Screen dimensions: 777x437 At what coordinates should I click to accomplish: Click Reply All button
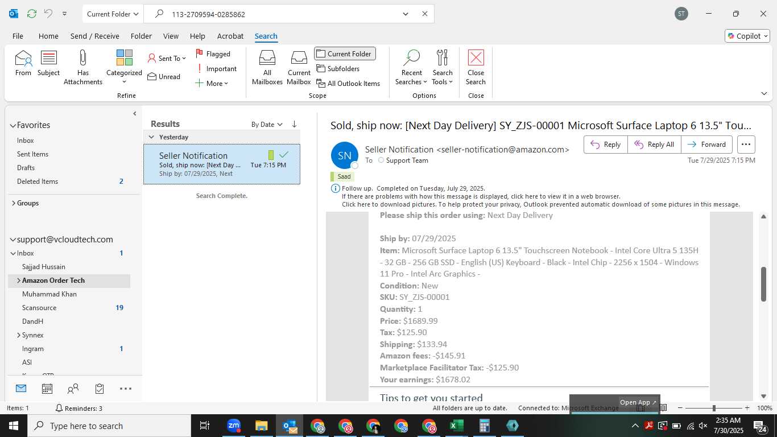pyautogui.click(x=654, y=145)
